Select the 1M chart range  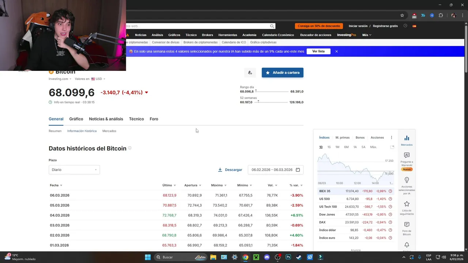[x=337, y=147]
